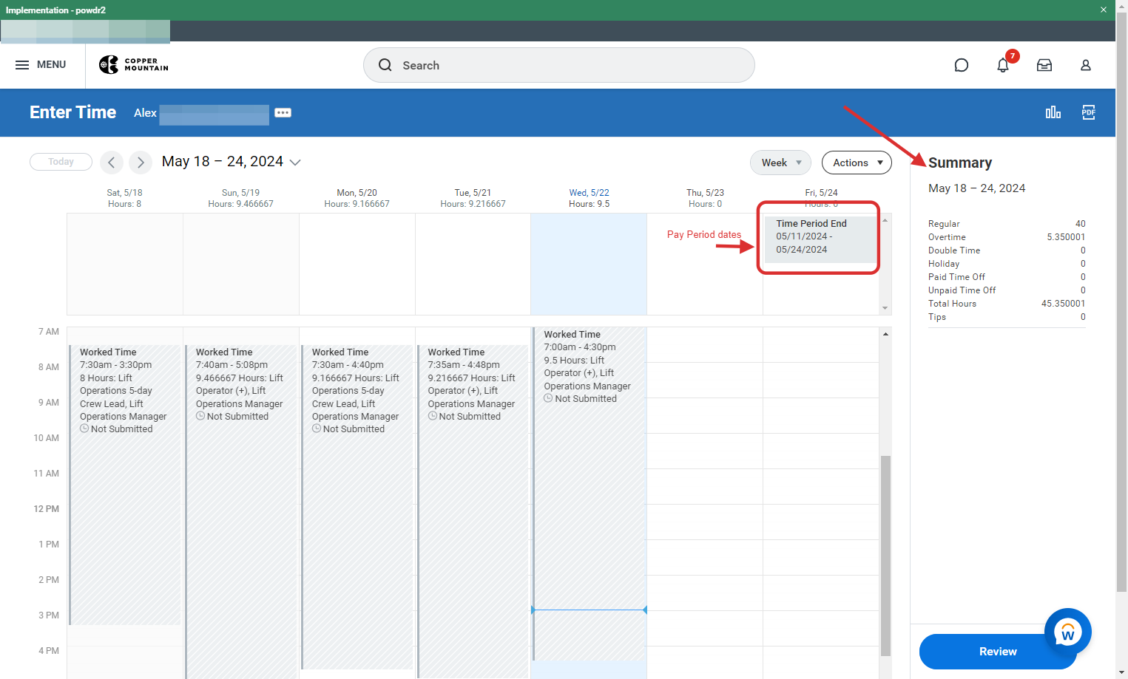Screen dimensions: 1128x679
Task: Open the Copper Mountain home logo
Action: 134,65
